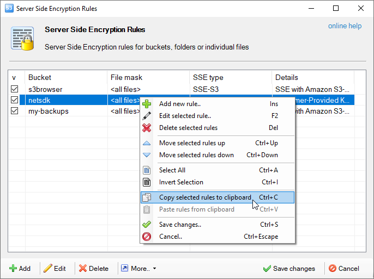374x279 pixels.
Task: Choose Save changes.. in context menu
Action: coord(218,225)
